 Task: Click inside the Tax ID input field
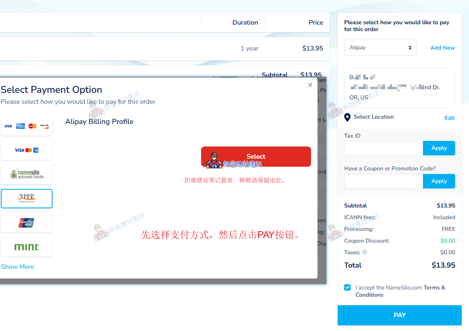pyautogui.click(x=383, y=148)
